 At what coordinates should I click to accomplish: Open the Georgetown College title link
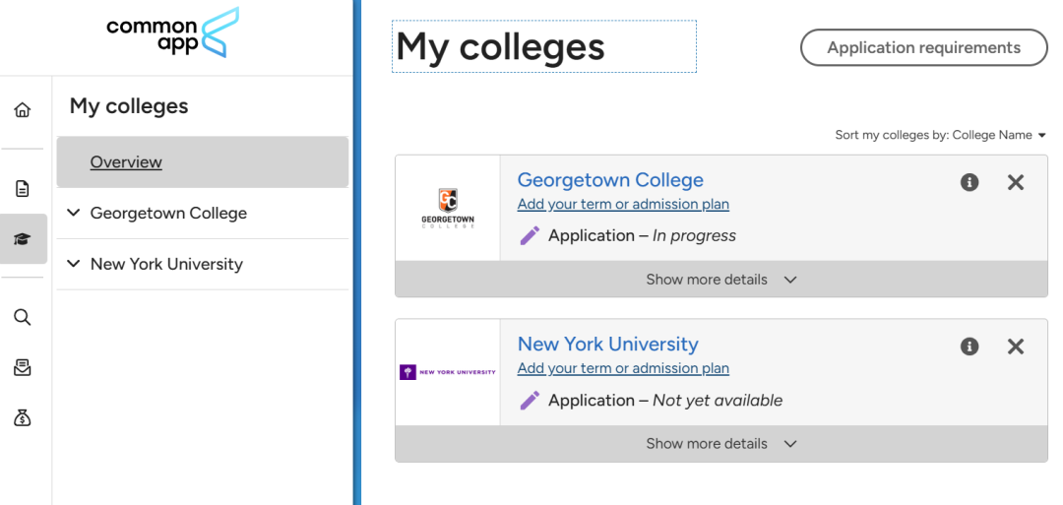(610, 179)
